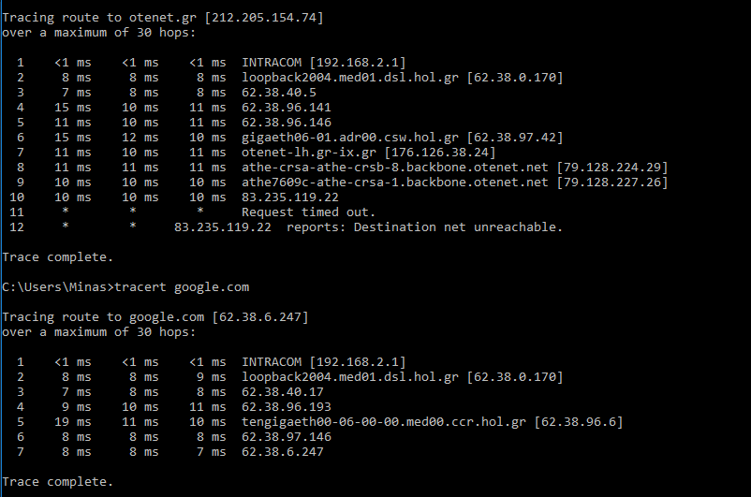Click the tengigaeth00-06-00-00.med00.ccr.hol.gr hostname
The width and height of the screenshot is (751, 497).
pyautogui.click(x=384, y=421)
